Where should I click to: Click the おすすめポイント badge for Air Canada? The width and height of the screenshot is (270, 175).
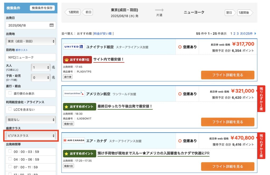pyautogui.click(x=80, y=153)
